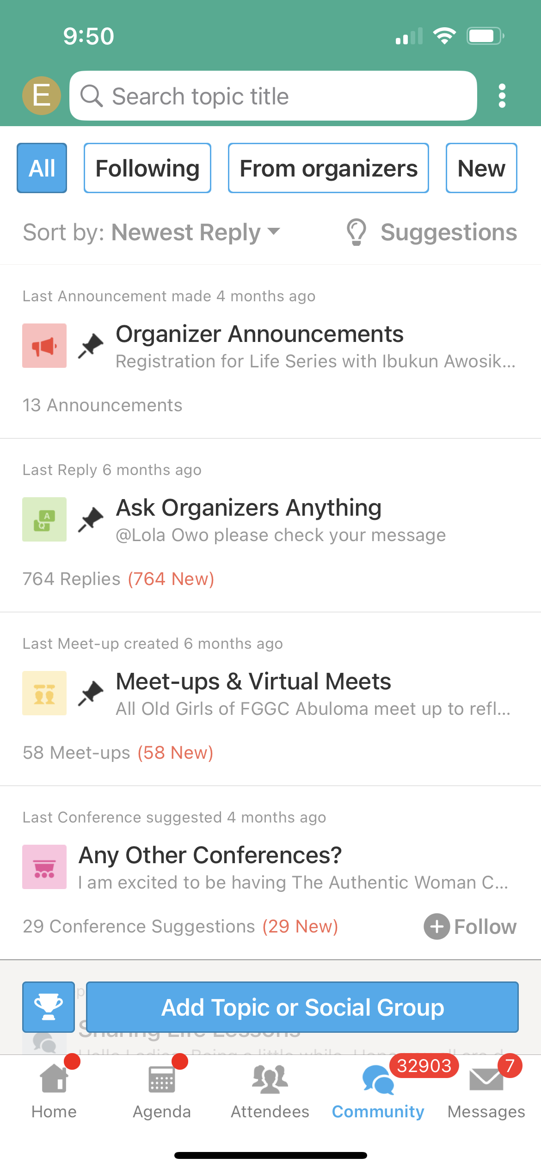Open the Attendees tab
541x1170 pixels.
click(x=270, y=1091)
